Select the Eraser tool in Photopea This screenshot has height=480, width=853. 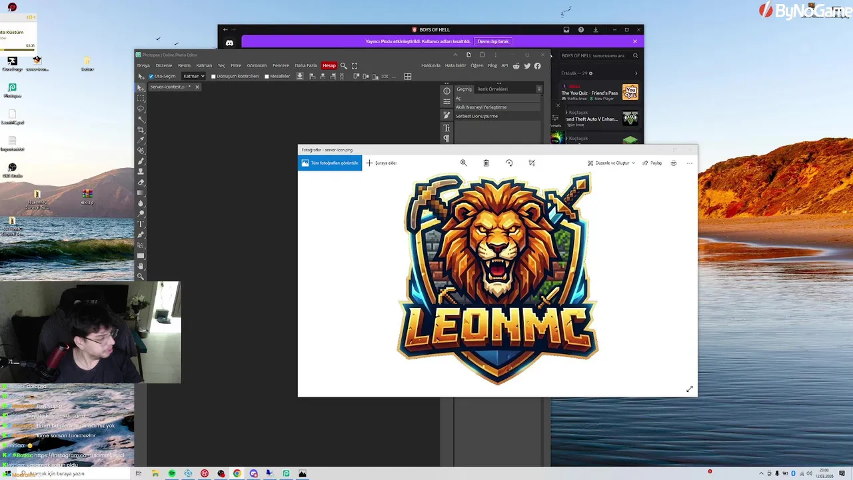(141, 182)
